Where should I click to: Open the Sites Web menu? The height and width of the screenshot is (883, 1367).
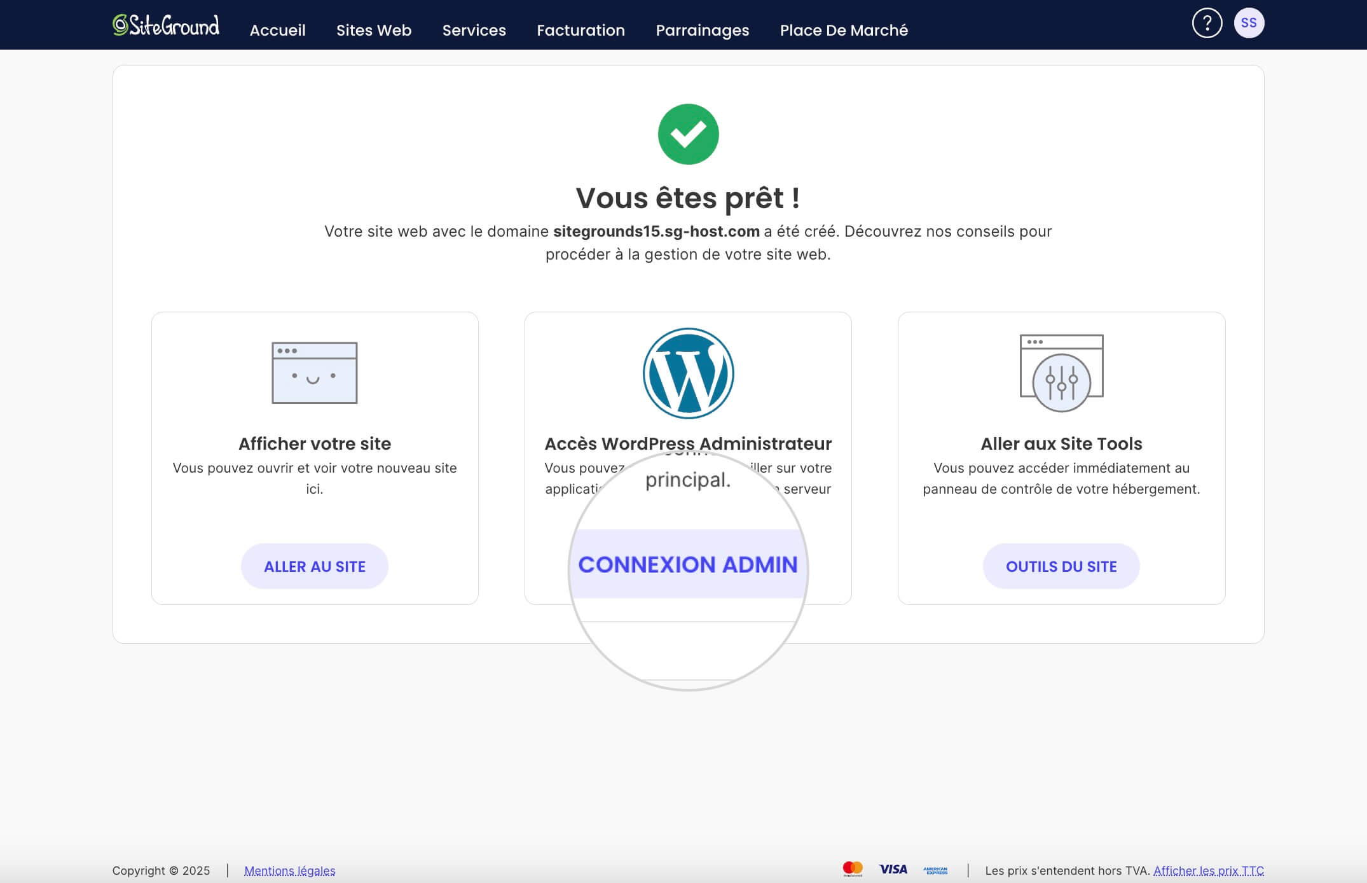[374, 30]
